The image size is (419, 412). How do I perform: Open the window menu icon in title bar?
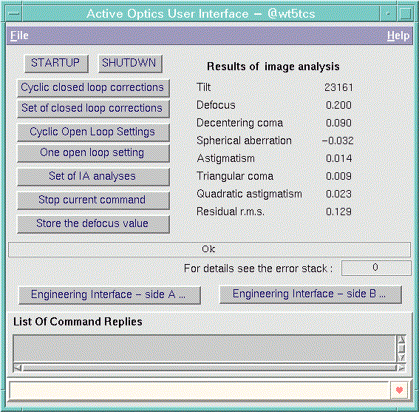pyautogui.click(x=13, y=13)
